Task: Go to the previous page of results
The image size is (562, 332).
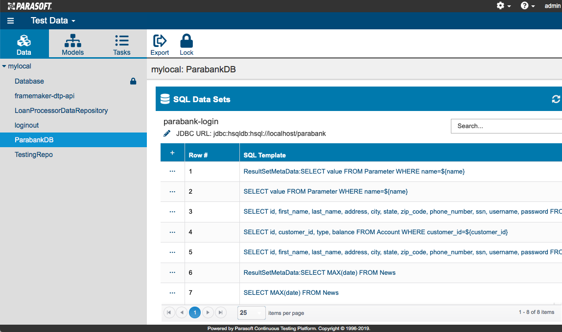Action: [182, 312]
